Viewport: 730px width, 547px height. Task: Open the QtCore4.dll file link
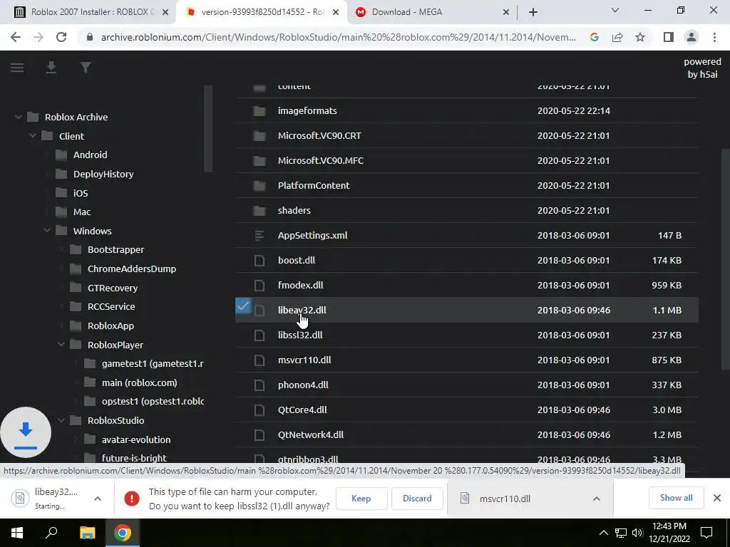pyautogui.click(x=302, y=410)
